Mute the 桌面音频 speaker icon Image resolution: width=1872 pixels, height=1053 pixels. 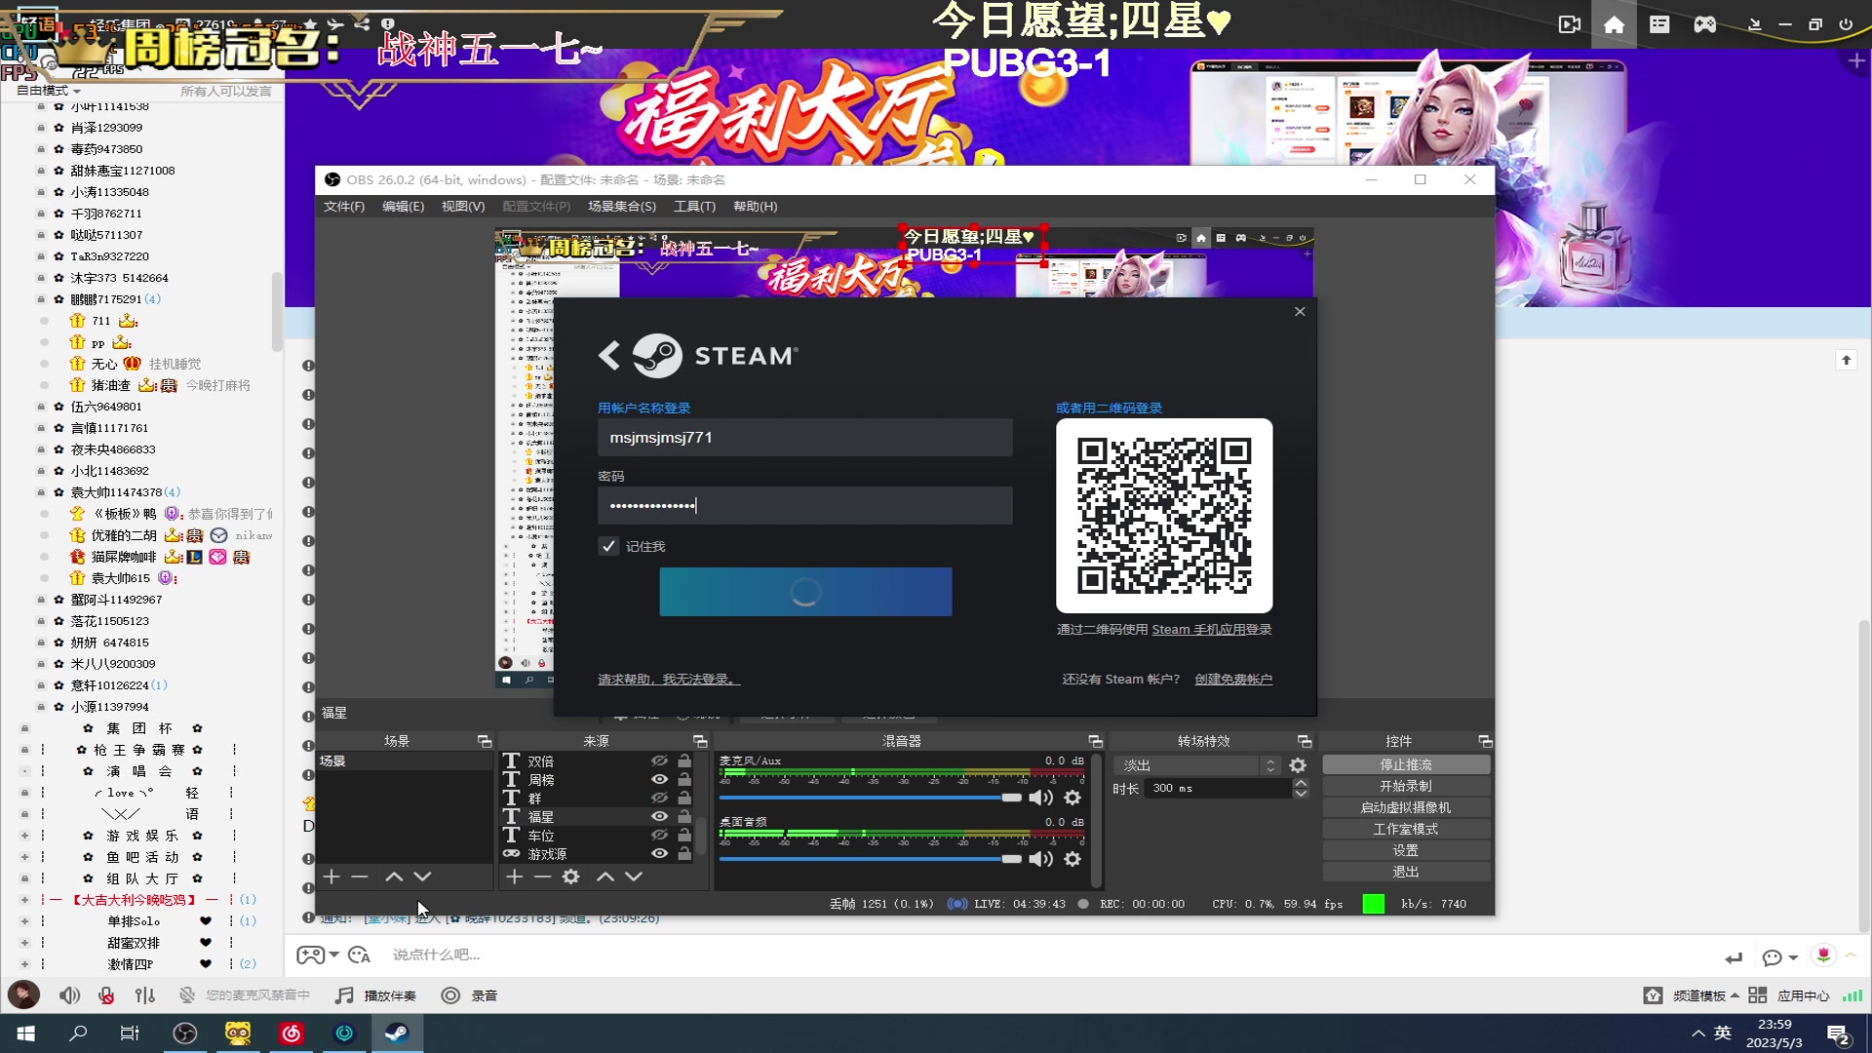1041,859
